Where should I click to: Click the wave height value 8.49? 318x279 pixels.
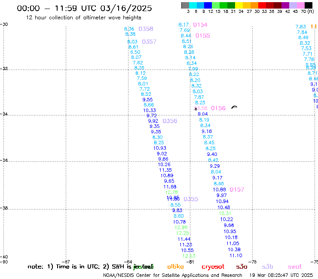(x=303, y=37)
